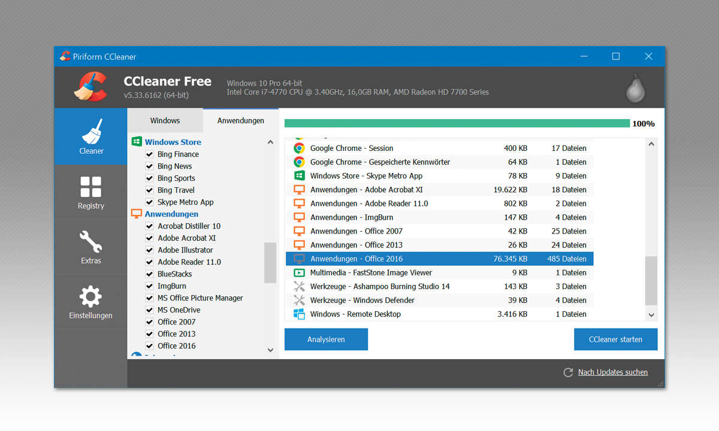Screen dimensions: 719x431
Task: Click the green 100% progress bar
Action: (457, 123)
